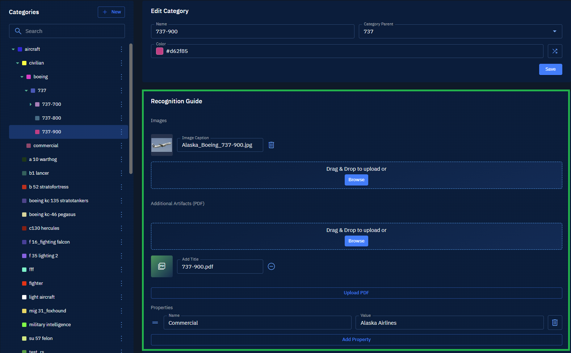Click the PDF file icon thumbnail
571x353 pixels.
click(162, 266)
